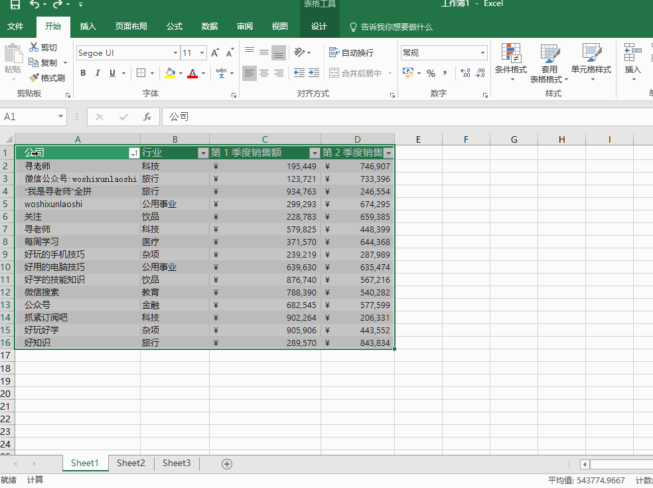Image resolution: width=653 pixels, height=488 pixels.
Task: Apply the yellow fill color bucket
Action: click(x=170, y=73)
